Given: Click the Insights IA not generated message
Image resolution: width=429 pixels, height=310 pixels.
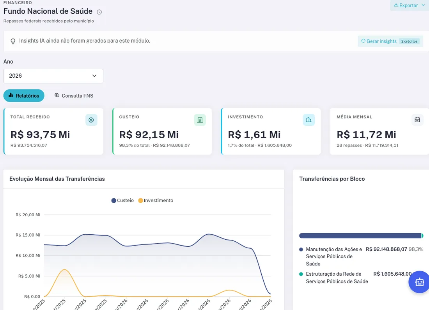Looking at the screenshot, I should [x=85, y=41].
